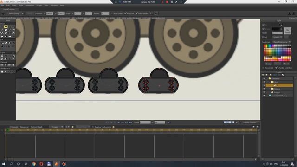Toggle the Stroke checkbox in Style panel
The width and height of the screenshot is (297, 167).
(x=263, y=29)
